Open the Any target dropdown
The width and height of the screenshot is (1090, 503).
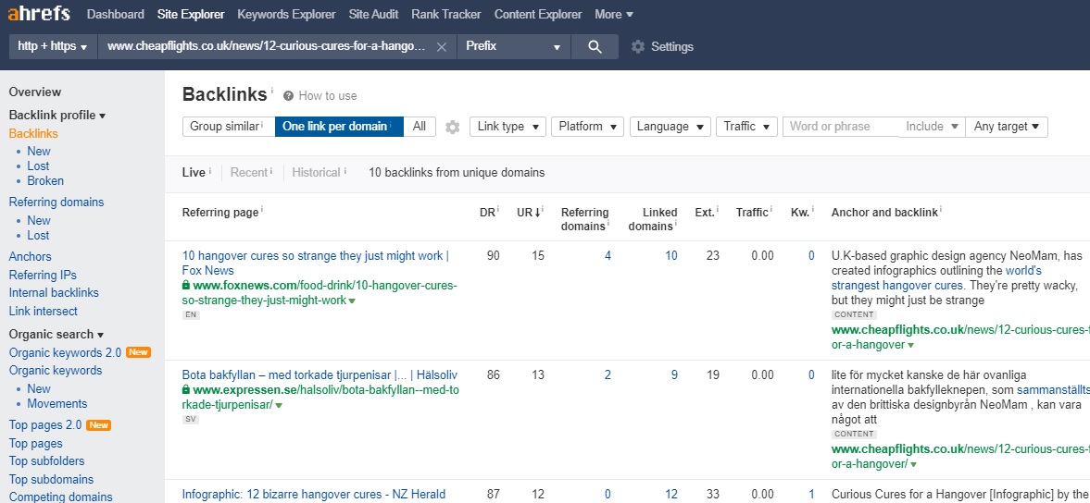point(1006,127)
